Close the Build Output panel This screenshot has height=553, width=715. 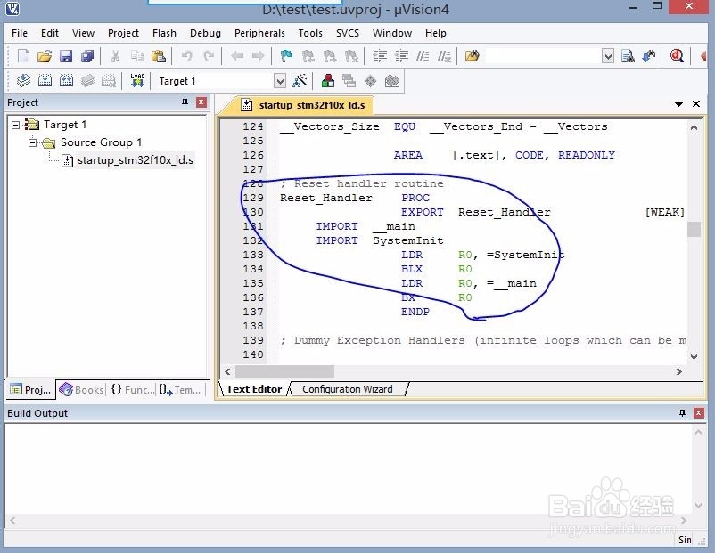coord(699,412)
